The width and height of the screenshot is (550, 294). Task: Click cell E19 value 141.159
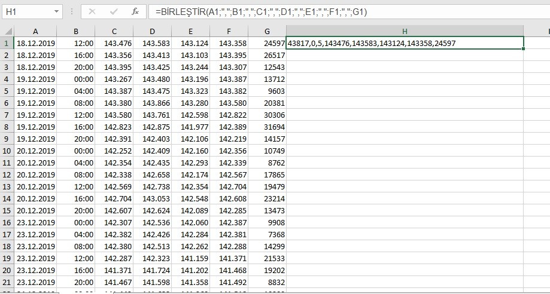pyautogui.click(x=190, y=258)
